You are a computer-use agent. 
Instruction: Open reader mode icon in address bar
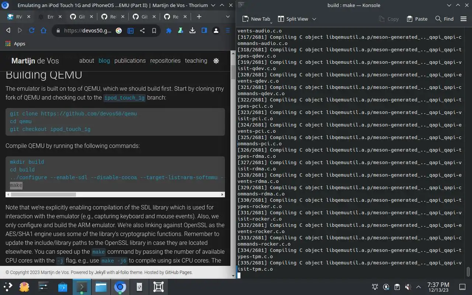pyautogui.click(x=131, y=31)
